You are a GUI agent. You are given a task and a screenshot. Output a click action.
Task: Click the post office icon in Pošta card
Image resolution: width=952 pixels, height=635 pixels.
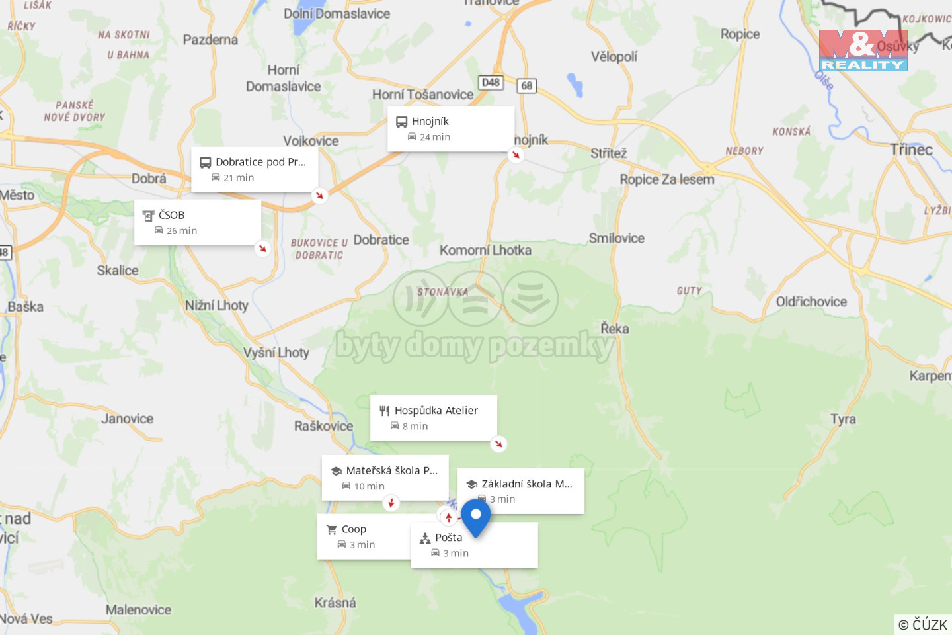coord(425,538)
